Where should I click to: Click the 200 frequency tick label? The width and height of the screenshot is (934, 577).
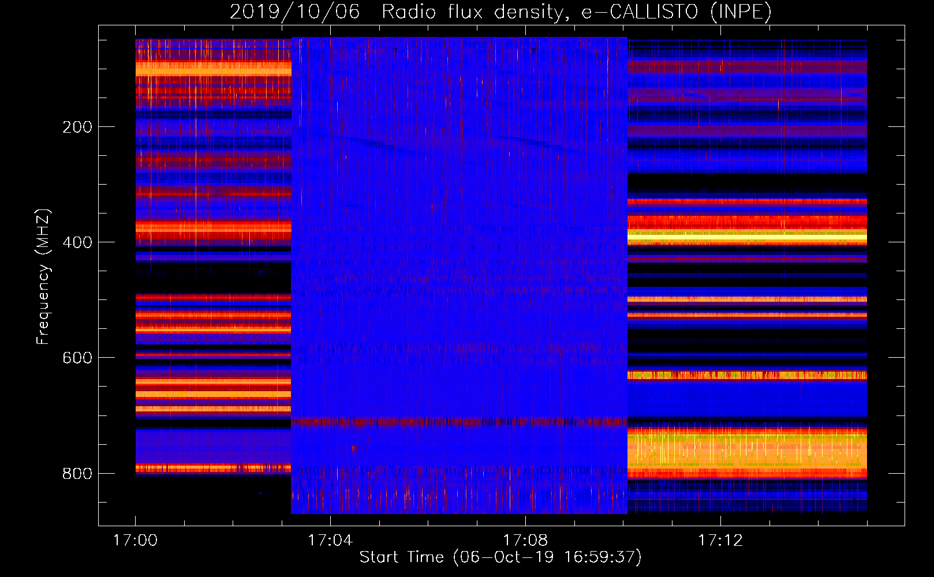[x=77, y=127]
